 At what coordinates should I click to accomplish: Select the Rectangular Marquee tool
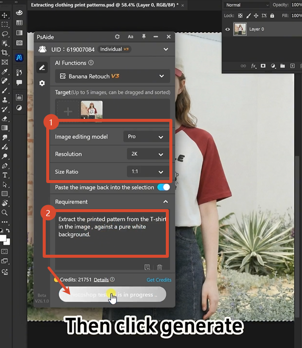click(x=5, y=25)
